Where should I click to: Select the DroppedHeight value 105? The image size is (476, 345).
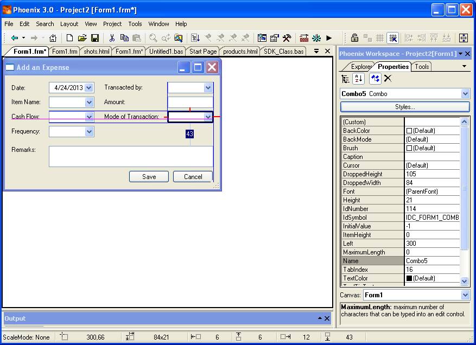click(432, 174)
